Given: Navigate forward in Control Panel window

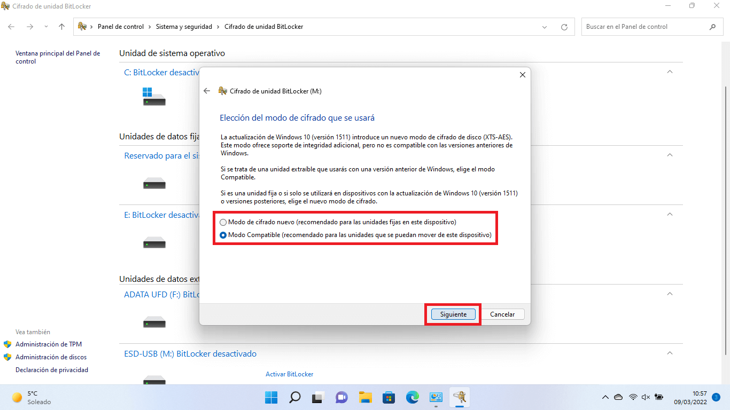Looking at the screenshot, I should click(30, 26).
